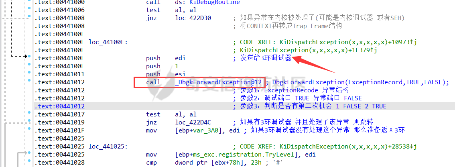The image size is (455, 167).
Task: Follow the loc_422D4C jump target
Action: pos(193,122)
